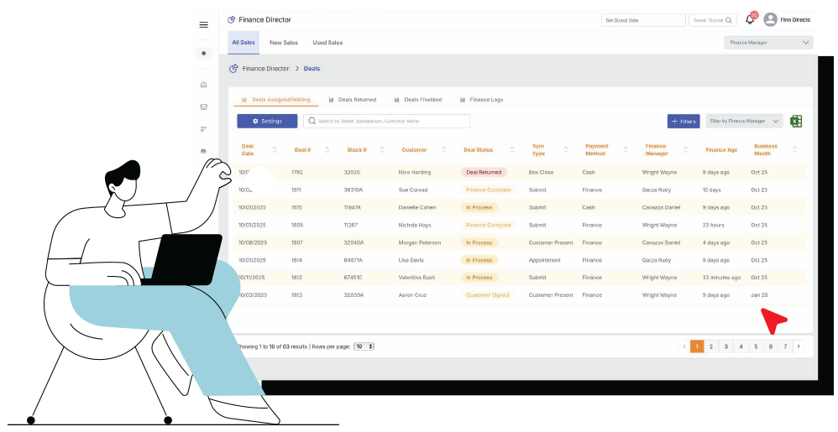
Task: Open the mail icon in sidebar
Action: (x=203, y=107)
